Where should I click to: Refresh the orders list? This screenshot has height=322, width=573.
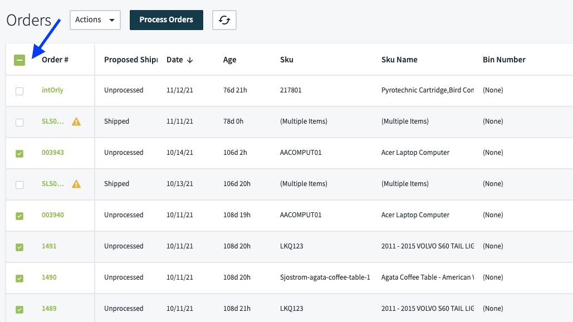click(224, 19)
